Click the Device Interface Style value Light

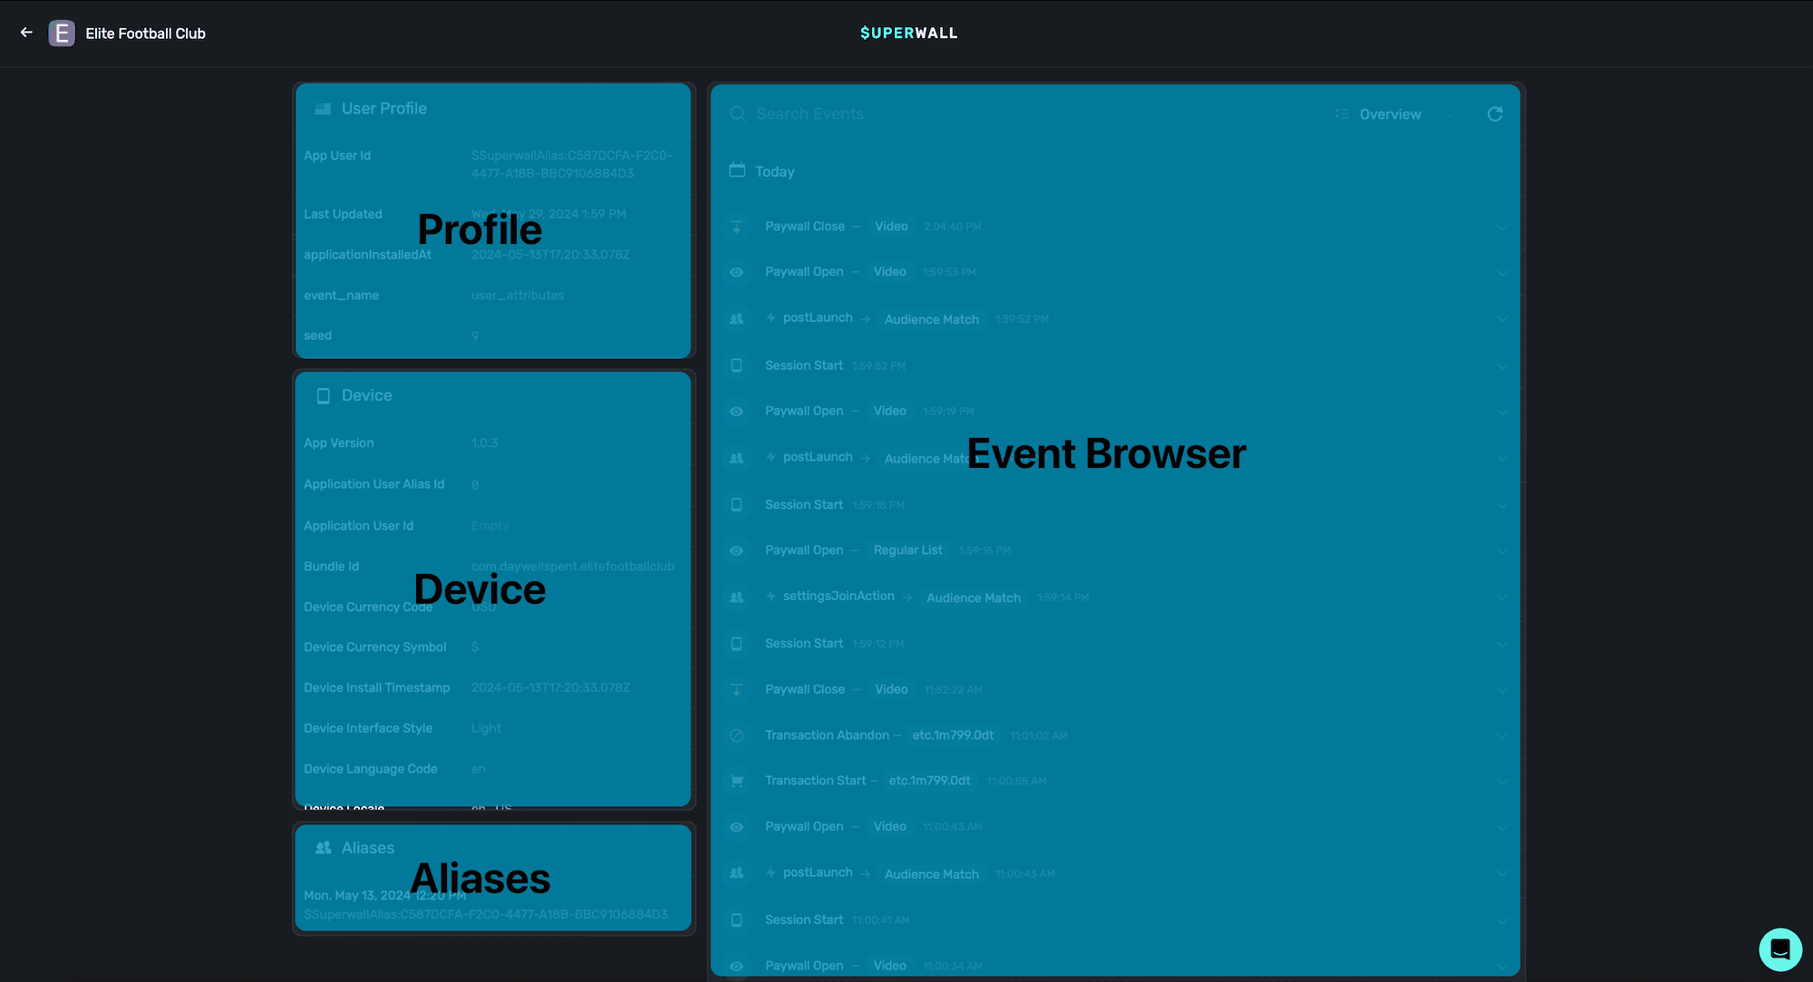pyautogui.click(x=486, y=729)
